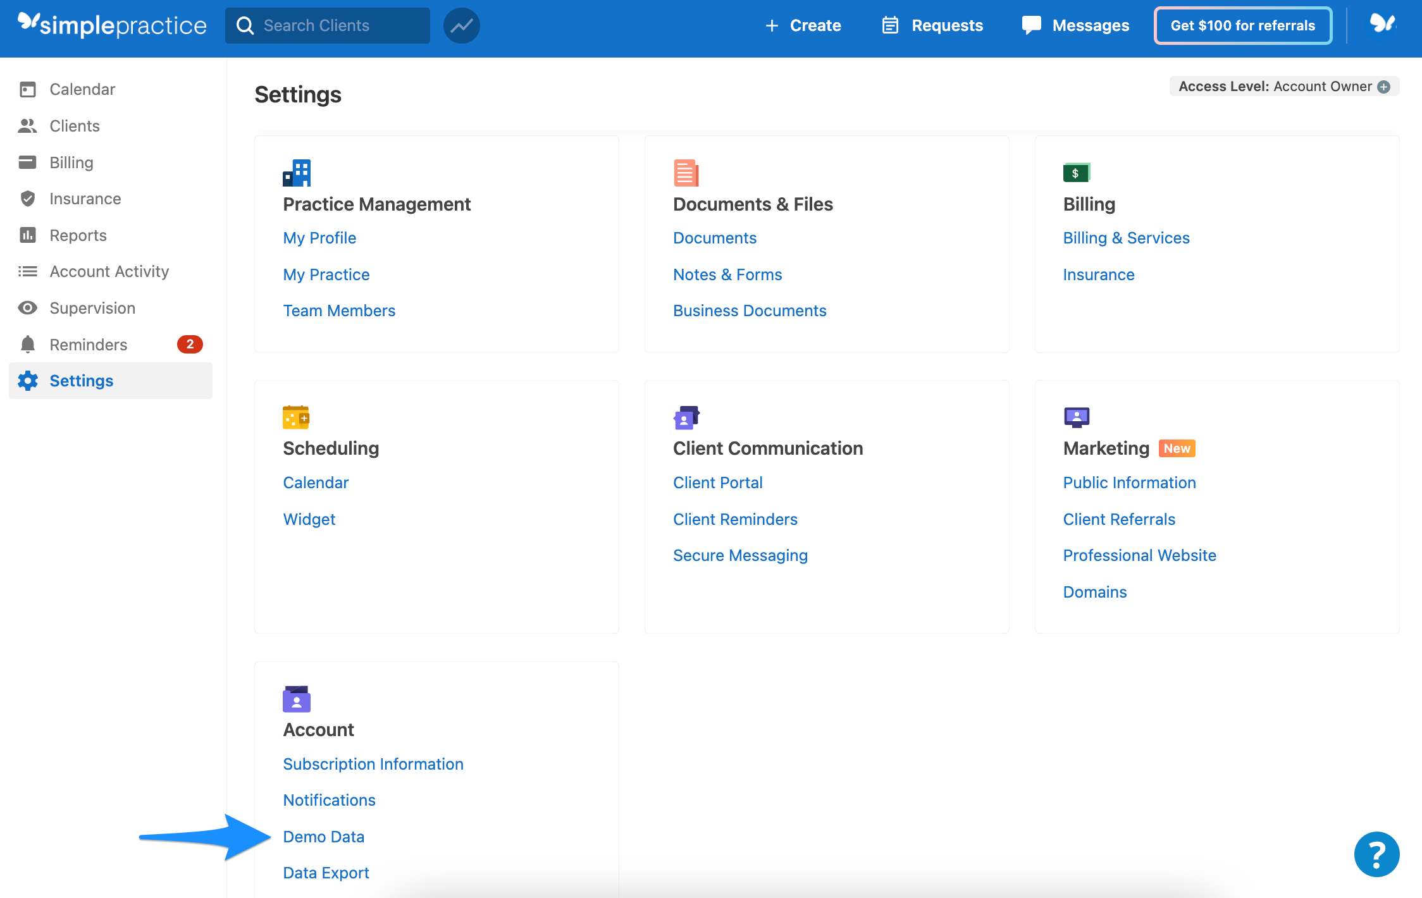This screenshot has height=898, width=1422.
Task: Click the Search Clients field
Action: tap(327, 25)
